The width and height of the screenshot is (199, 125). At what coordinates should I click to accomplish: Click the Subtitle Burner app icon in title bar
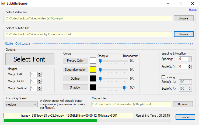[x=3, y=4]
